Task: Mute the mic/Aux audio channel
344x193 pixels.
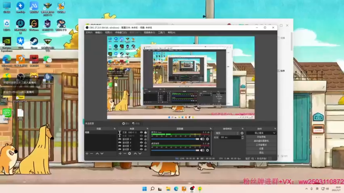Action: click(x=202, y=139)
